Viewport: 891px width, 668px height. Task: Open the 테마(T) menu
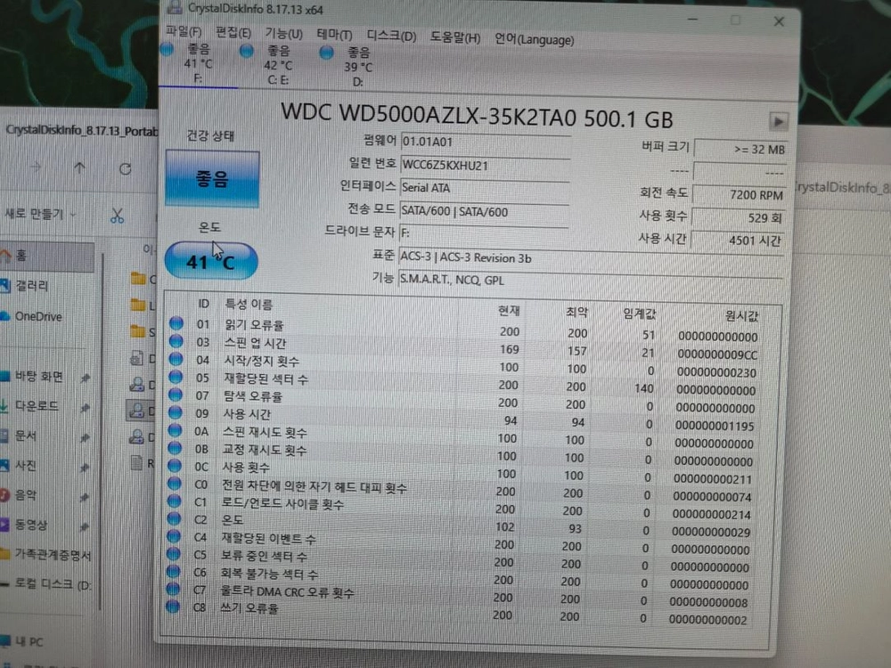click(x=334, y=35)
